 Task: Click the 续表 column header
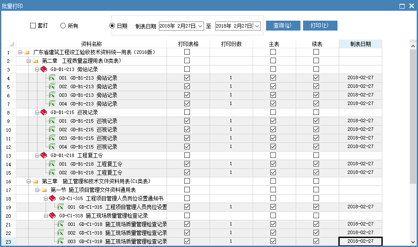coord(317,44)
